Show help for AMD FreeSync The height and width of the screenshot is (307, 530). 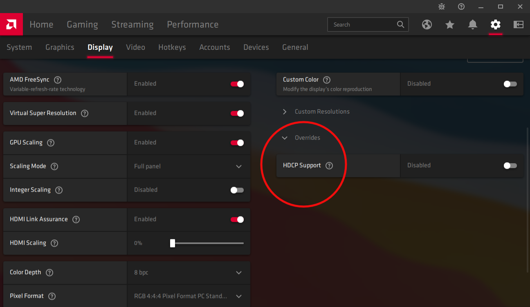[58, 80]
